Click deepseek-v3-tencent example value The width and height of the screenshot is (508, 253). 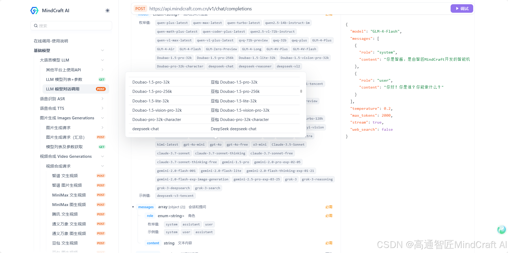[175, 196]
